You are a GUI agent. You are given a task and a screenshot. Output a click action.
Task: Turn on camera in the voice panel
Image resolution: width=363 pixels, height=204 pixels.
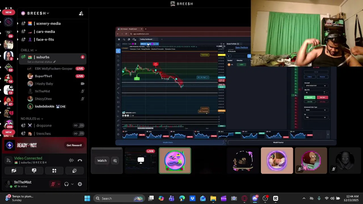(x=14, y=171)
